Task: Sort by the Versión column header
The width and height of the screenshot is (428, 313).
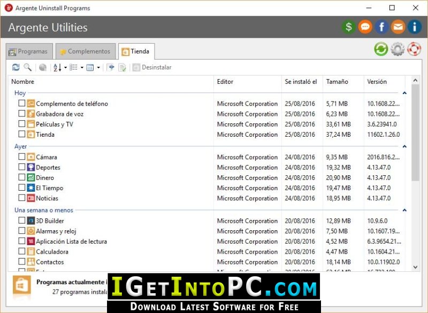Action: tap(385, 82)
